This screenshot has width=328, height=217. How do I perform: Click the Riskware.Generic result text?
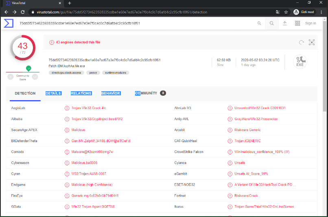coord(248,130)
